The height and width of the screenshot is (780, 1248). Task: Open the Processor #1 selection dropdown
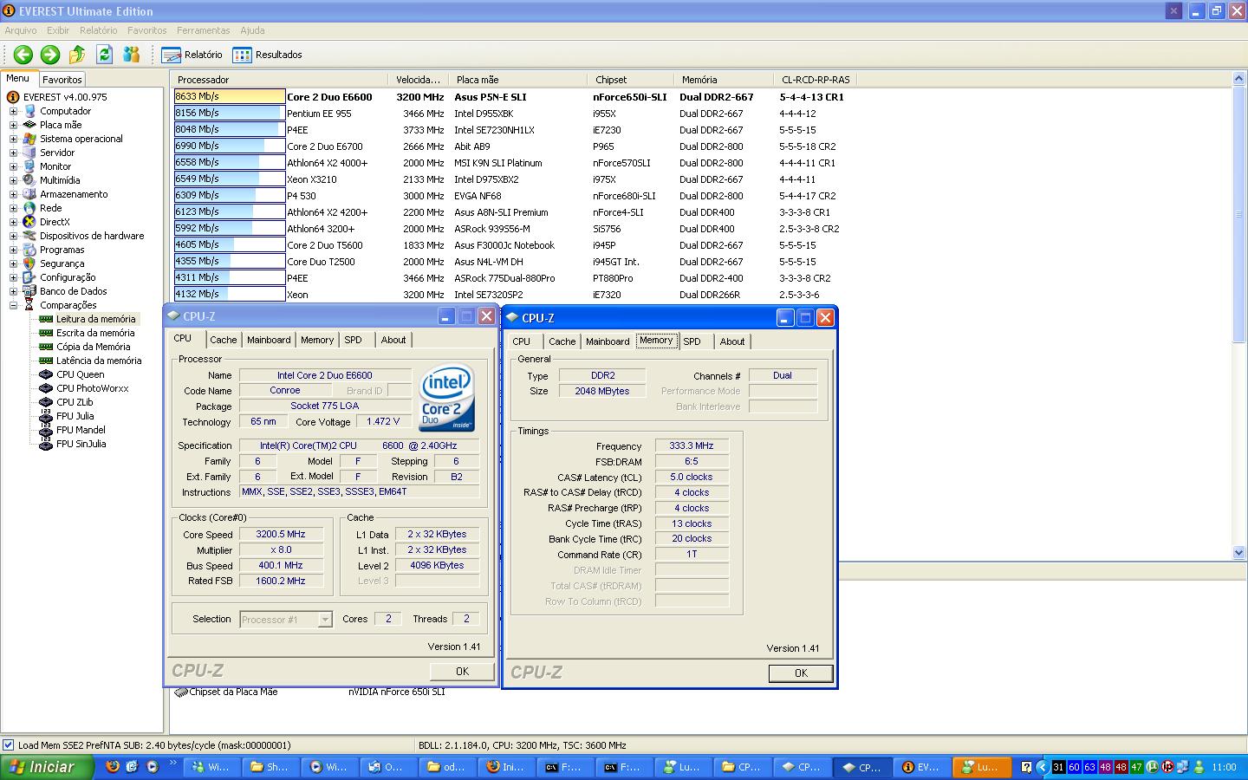(325, 620)
